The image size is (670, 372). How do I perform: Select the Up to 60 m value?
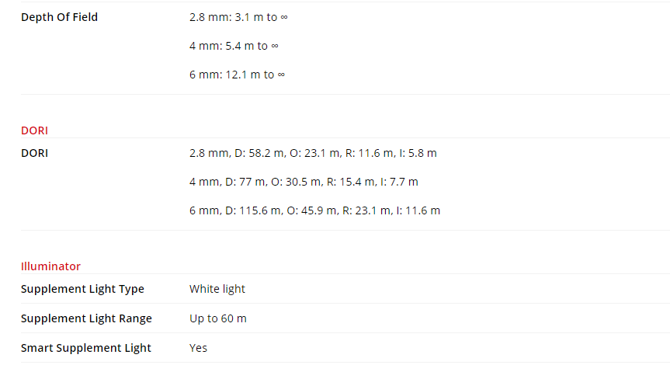tap(218, 318)
